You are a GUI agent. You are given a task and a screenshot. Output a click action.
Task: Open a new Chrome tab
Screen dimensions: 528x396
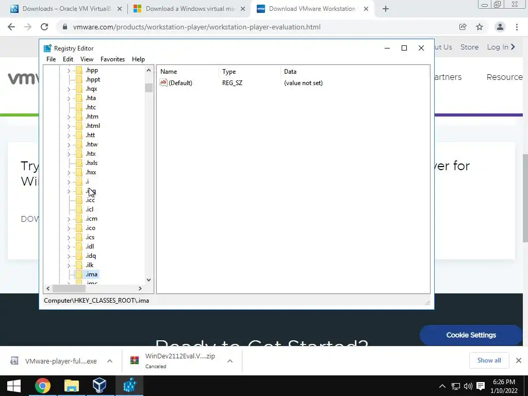click(386, 9)
